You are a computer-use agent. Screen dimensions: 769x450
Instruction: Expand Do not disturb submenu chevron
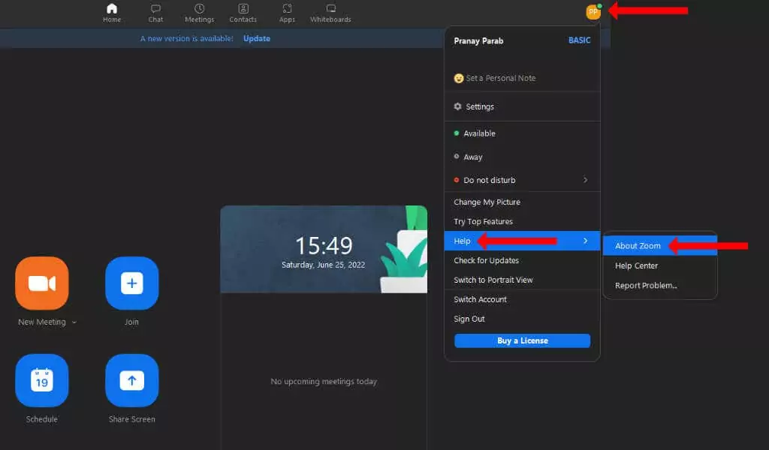[x=585, y=180]
